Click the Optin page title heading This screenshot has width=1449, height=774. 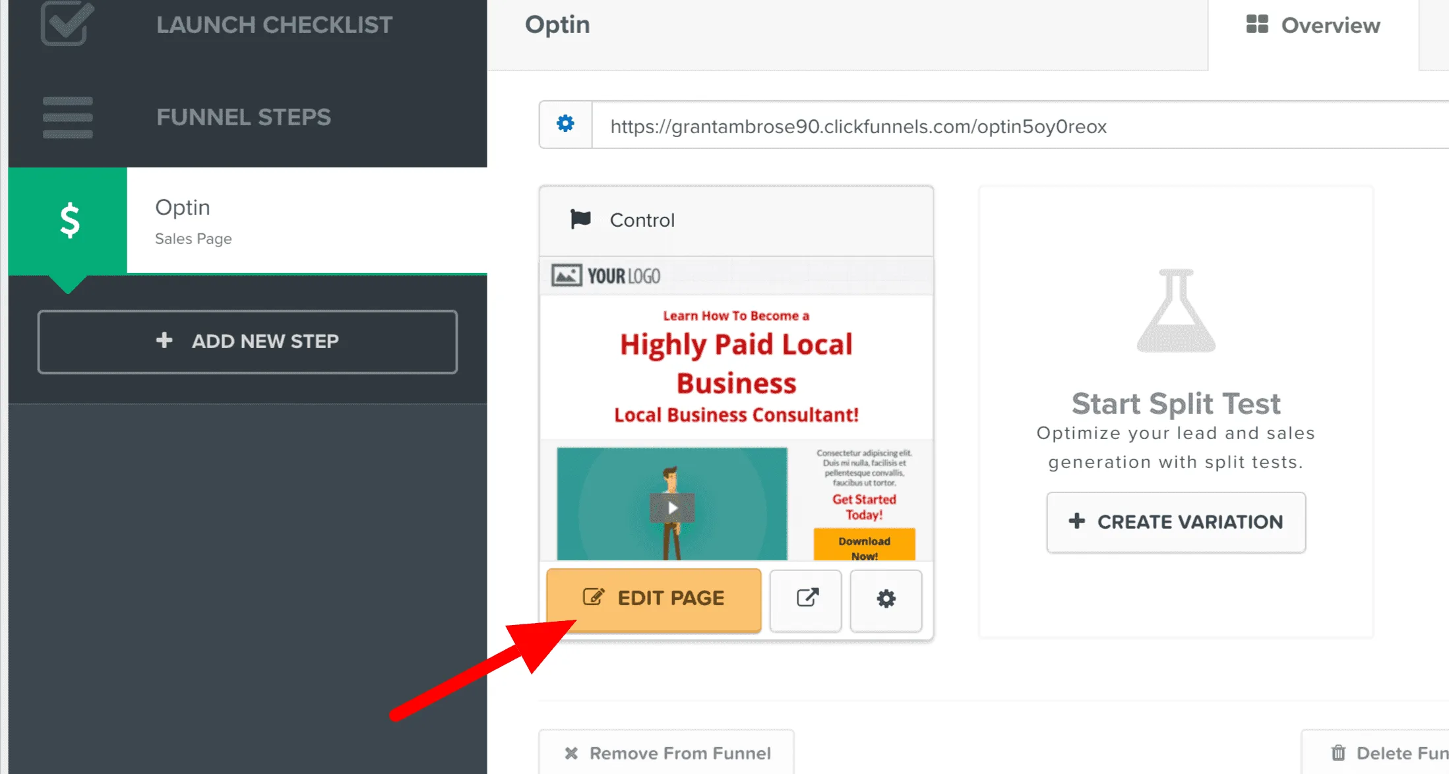557,25
